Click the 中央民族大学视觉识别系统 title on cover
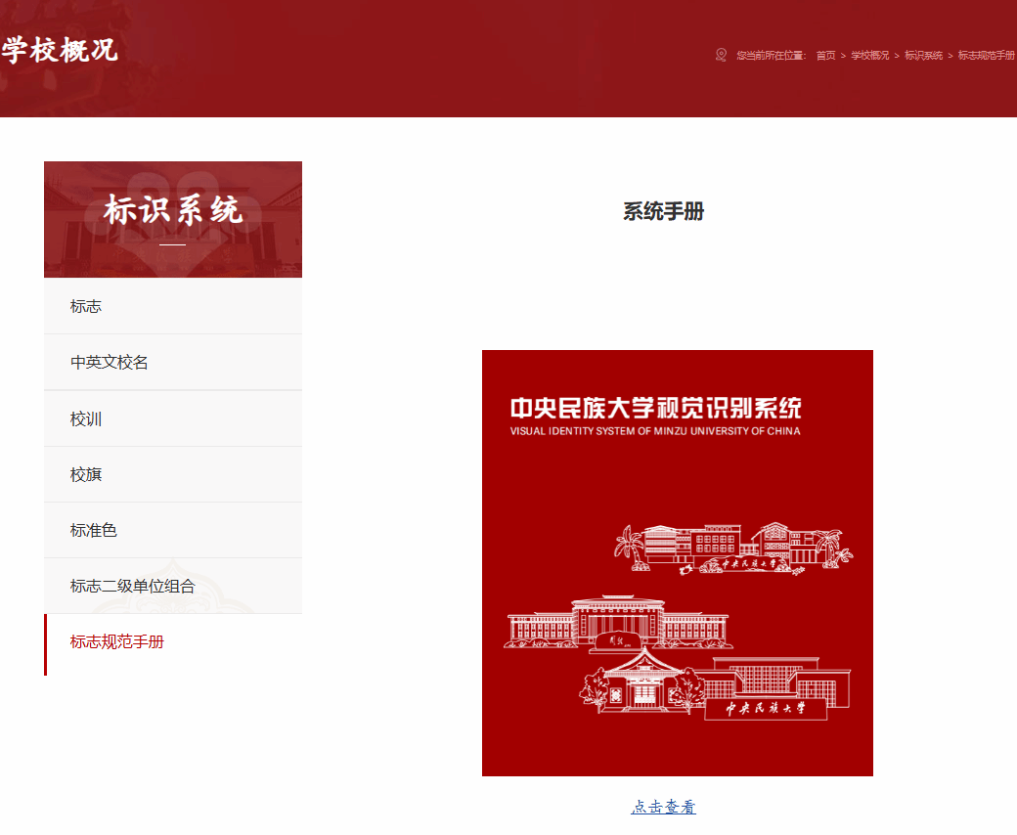Screen dimensions: 1017x835 655,409
